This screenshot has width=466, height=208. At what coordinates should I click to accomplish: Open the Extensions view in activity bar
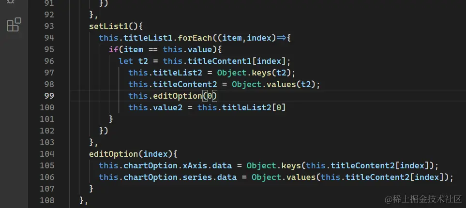pos(14,25)
